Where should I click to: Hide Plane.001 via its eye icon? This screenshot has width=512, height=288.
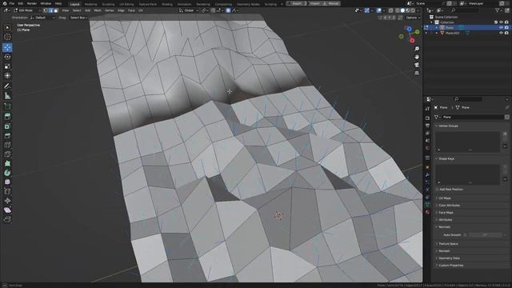(501, 33)
